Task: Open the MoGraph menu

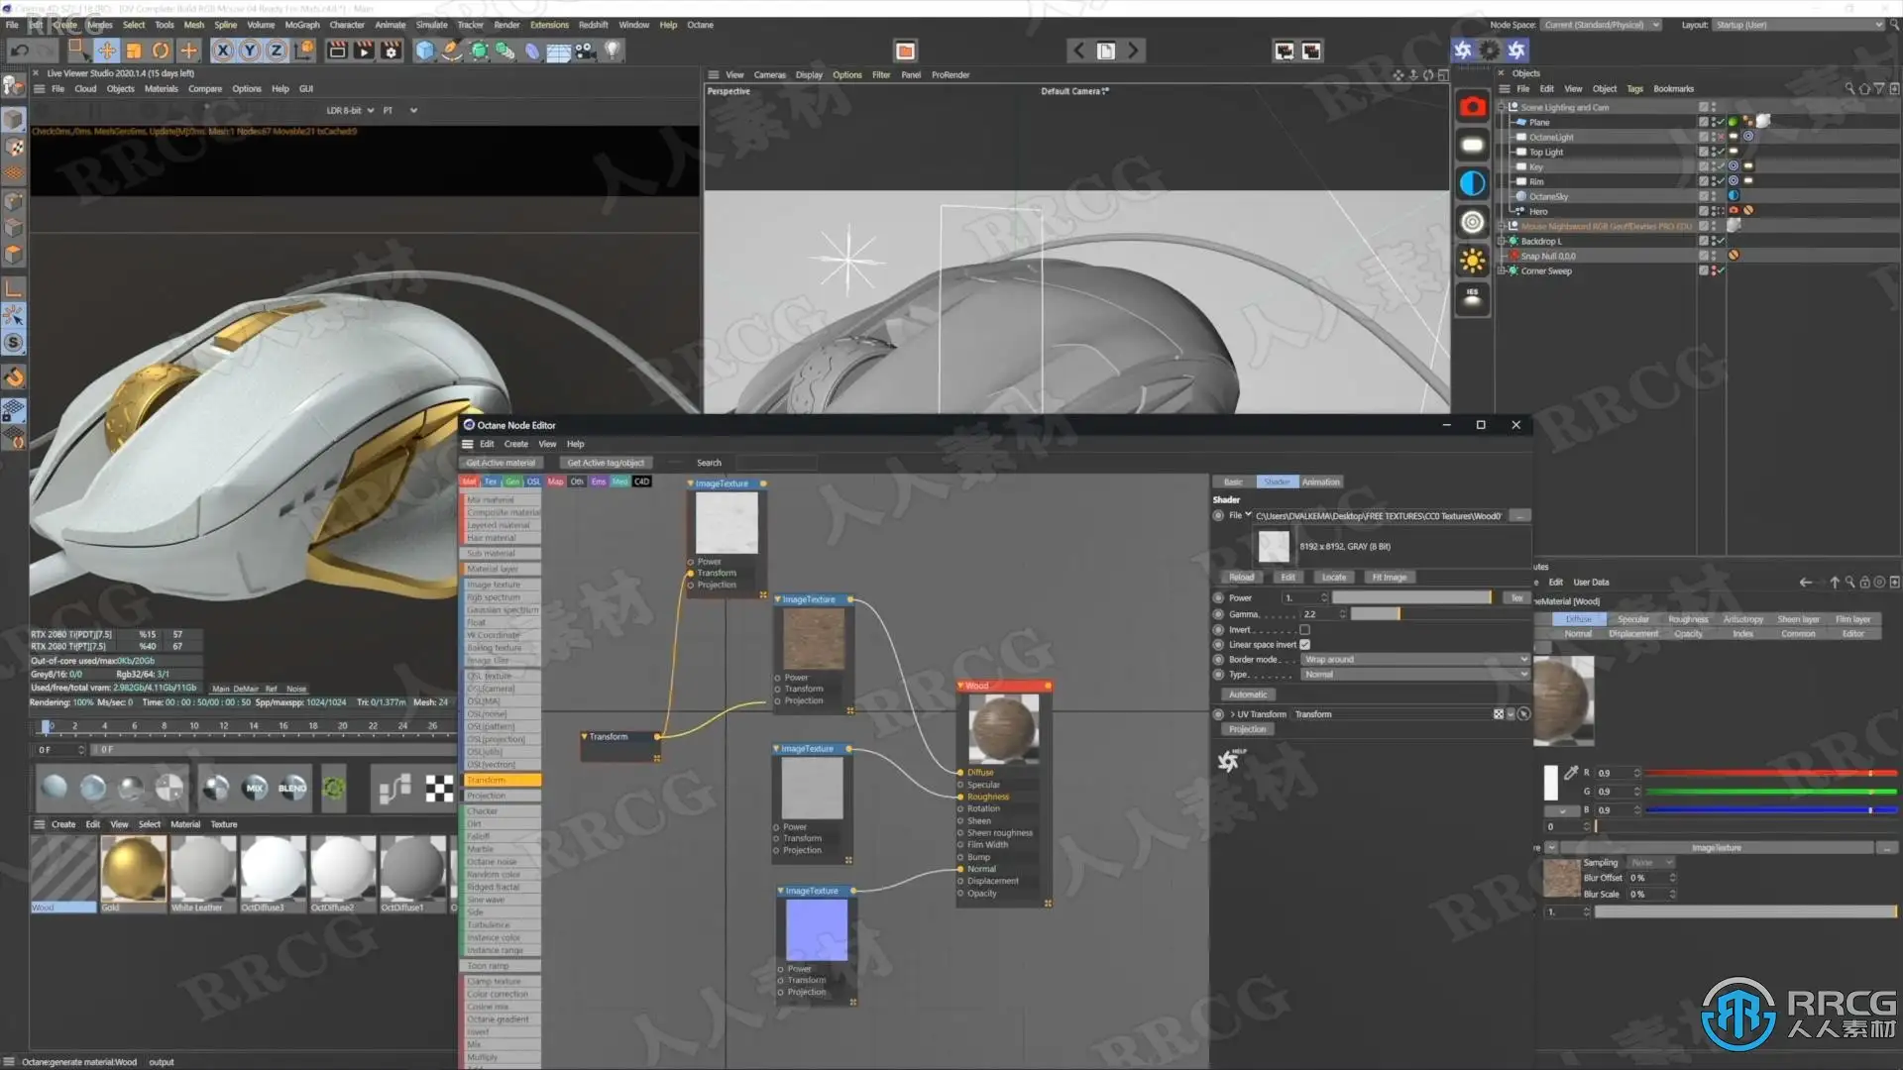Action: pyautogui.click(x=302, y=25)
